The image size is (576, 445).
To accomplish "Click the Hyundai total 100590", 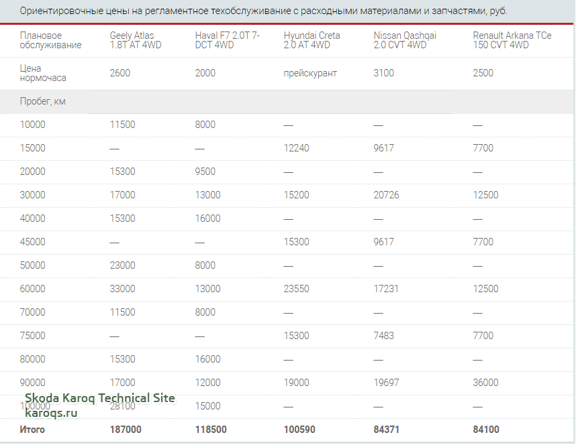I will click(x=299, y=430).
